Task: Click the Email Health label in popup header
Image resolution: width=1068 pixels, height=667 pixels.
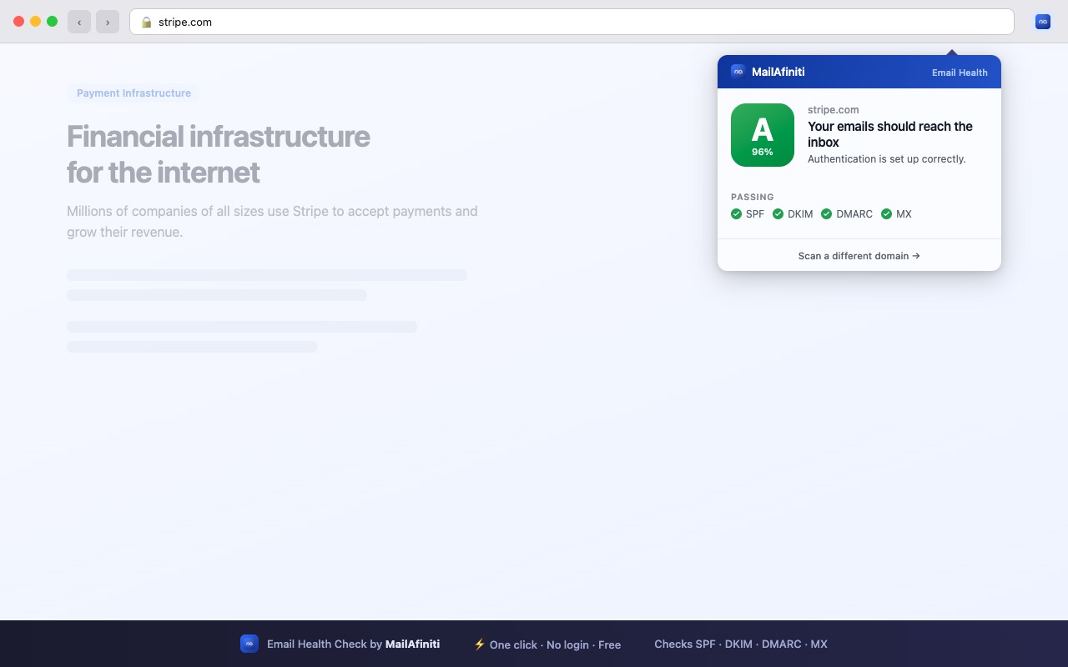Action: point(960,73)
